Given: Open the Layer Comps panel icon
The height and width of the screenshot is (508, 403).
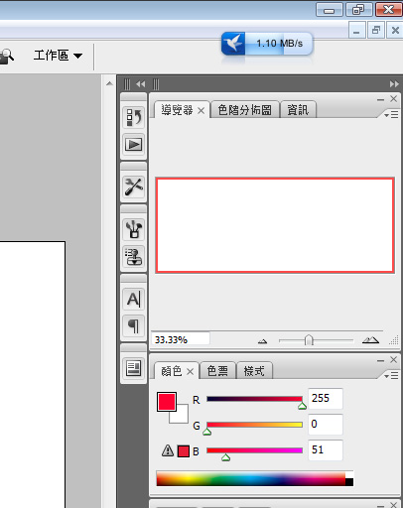Looking at the screenshot, I should (x=134, y=368).
